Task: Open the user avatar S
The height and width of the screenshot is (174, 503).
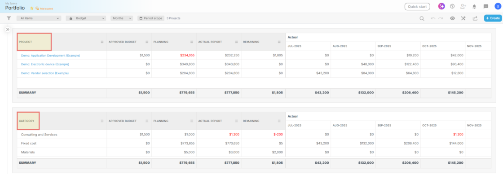Action: pos(498,6)
